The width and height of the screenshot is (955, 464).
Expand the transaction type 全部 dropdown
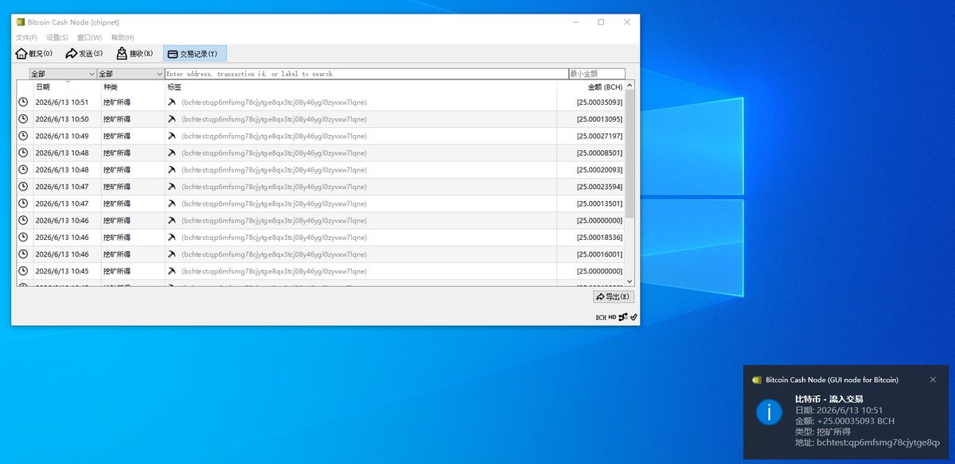click(131, 74)
